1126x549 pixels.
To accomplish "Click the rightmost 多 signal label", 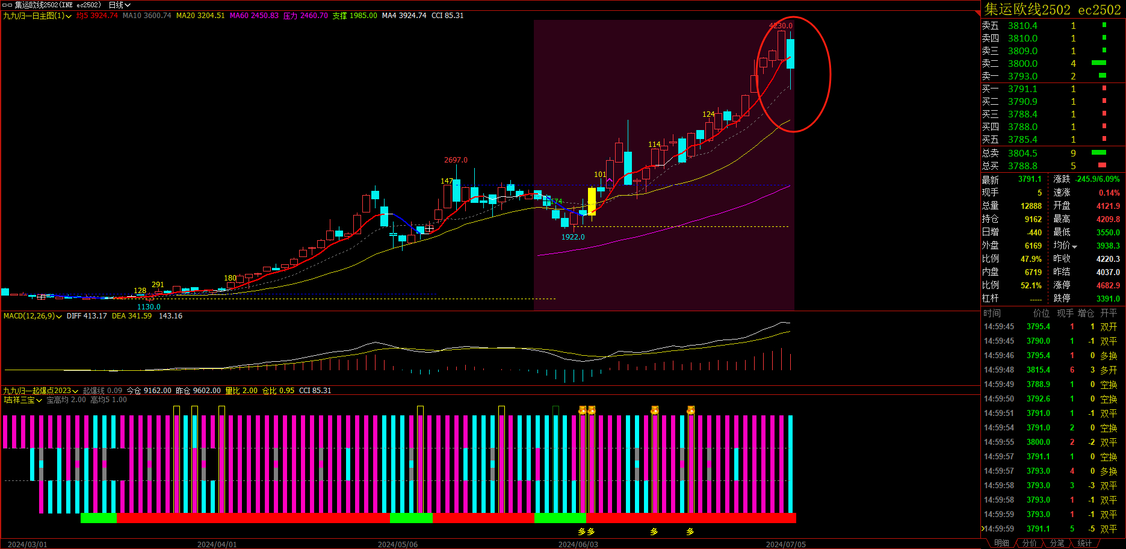I will point(690,532).
